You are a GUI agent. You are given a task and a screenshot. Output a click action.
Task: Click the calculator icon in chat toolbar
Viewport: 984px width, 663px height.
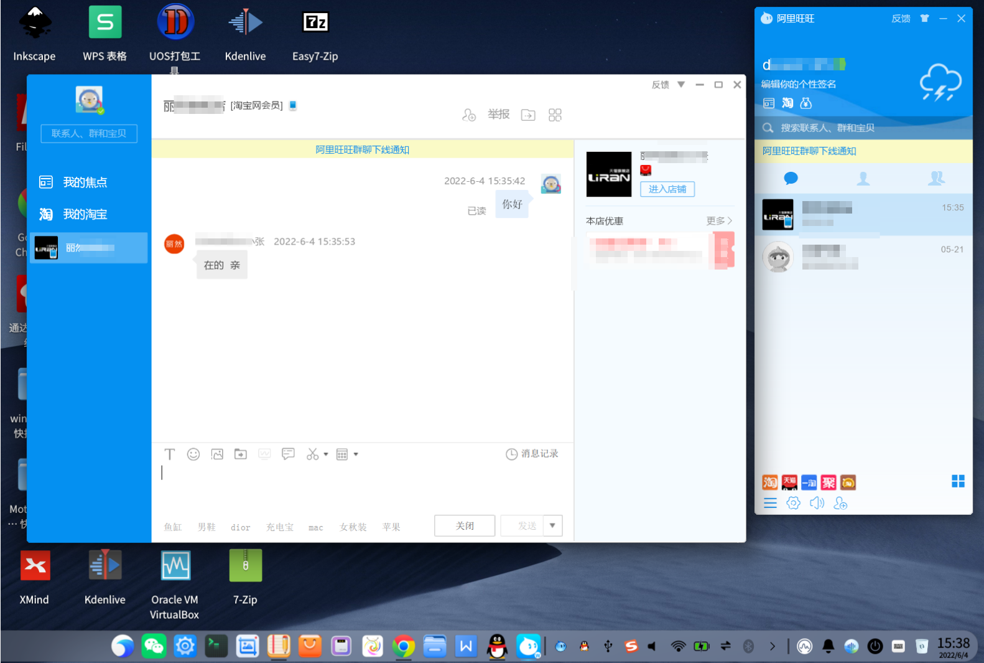click(x=342, y=454)
